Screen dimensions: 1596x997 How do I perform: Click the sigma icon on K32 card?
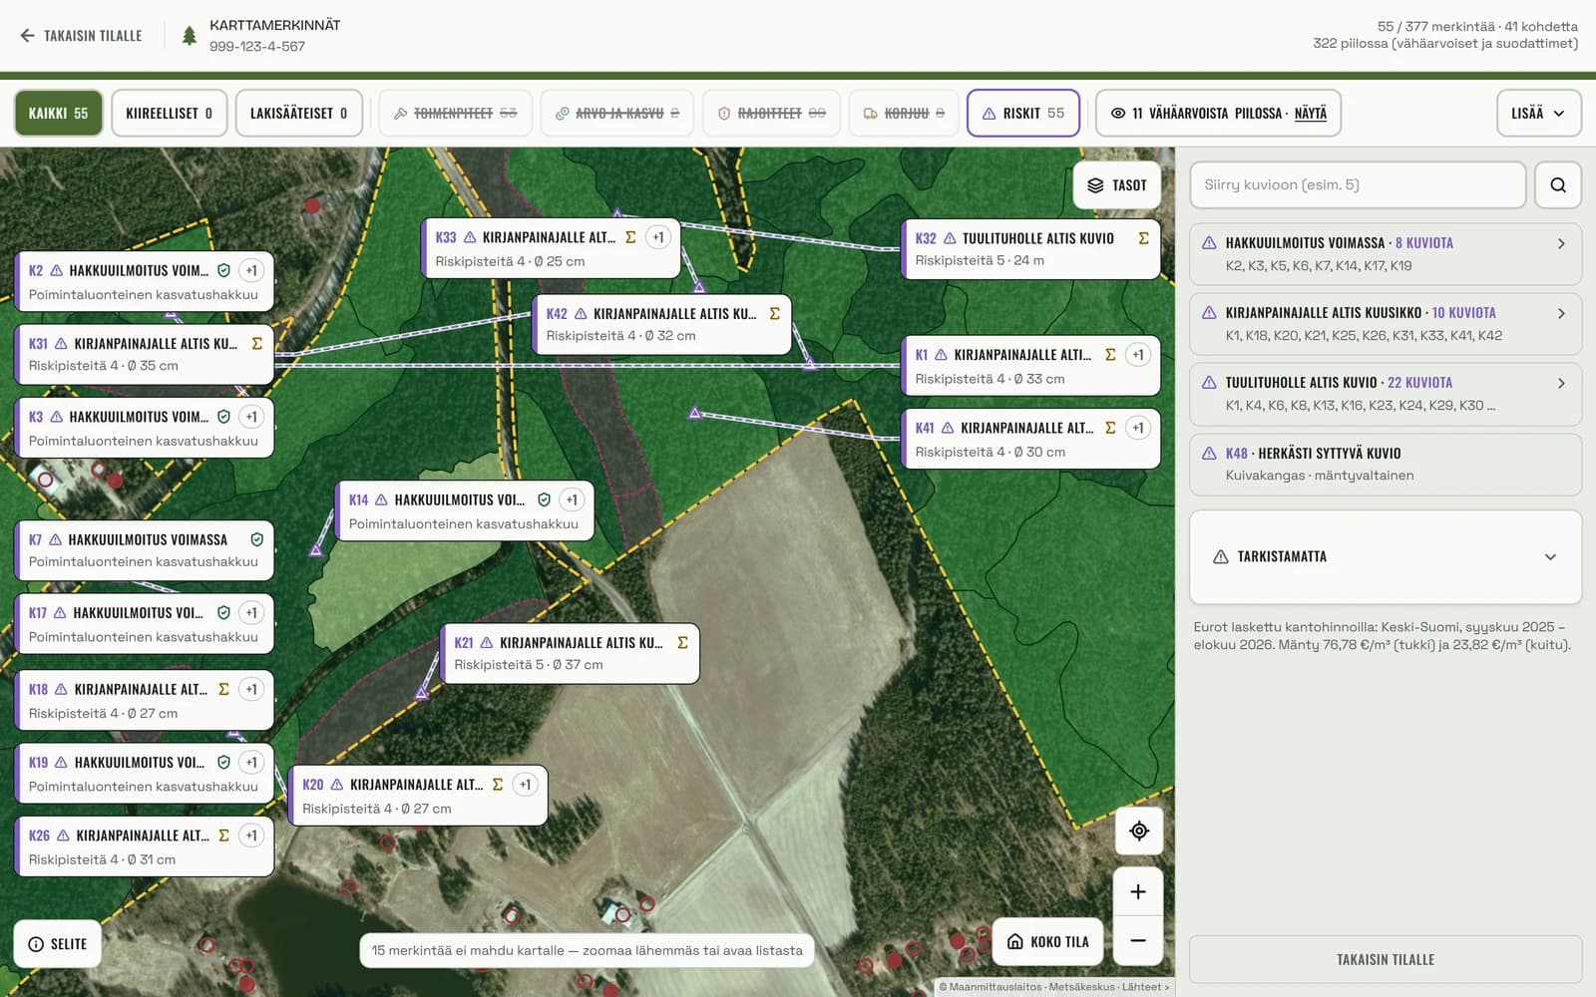[1143, 238]
